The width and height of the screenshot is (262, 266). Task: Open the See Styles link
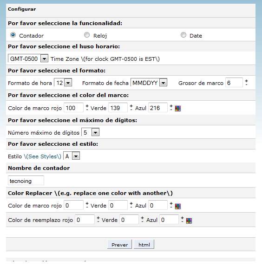click(42, 156)
